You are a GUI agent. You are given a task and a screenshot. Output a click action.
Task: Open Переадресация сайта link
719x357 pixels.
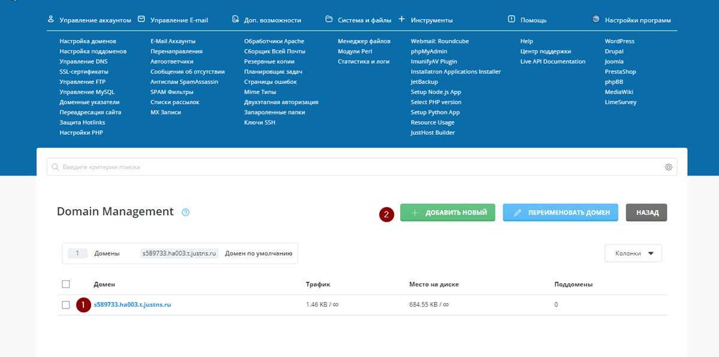coord(90,113)
